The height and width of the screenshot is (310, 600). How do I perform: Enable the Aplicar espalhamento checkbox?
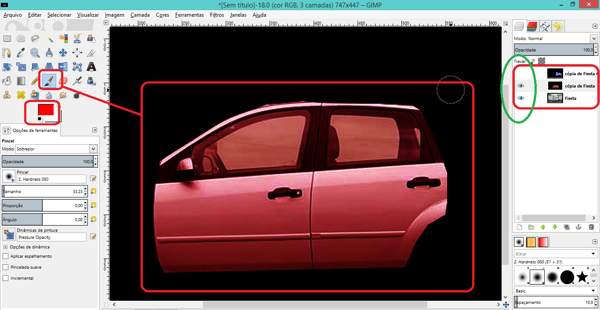click(6, 256)
